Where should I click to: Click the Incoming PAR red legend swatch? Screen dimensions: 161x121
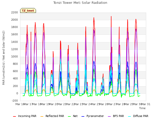[15, 116]
